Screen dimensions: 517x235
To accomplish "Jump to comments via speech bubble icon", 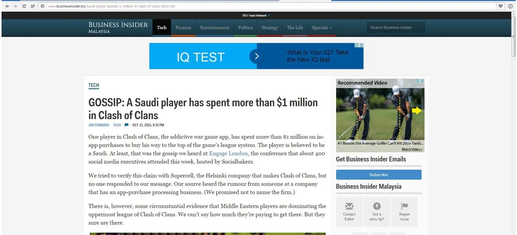I will (126, 125).
